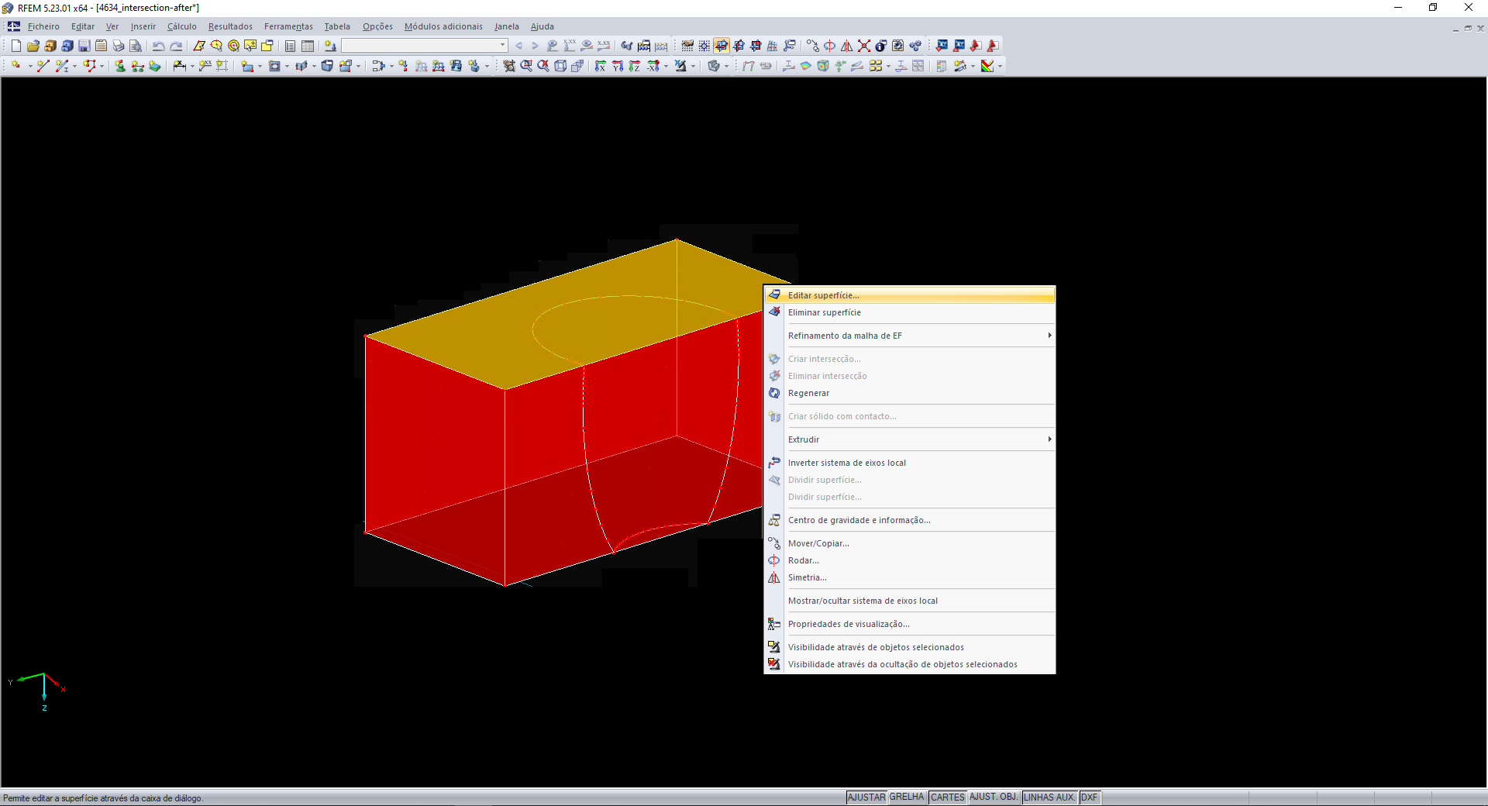Toggle LINHAS AUX. guidelines
The image size is (1488, 806).
(1049, 797)
